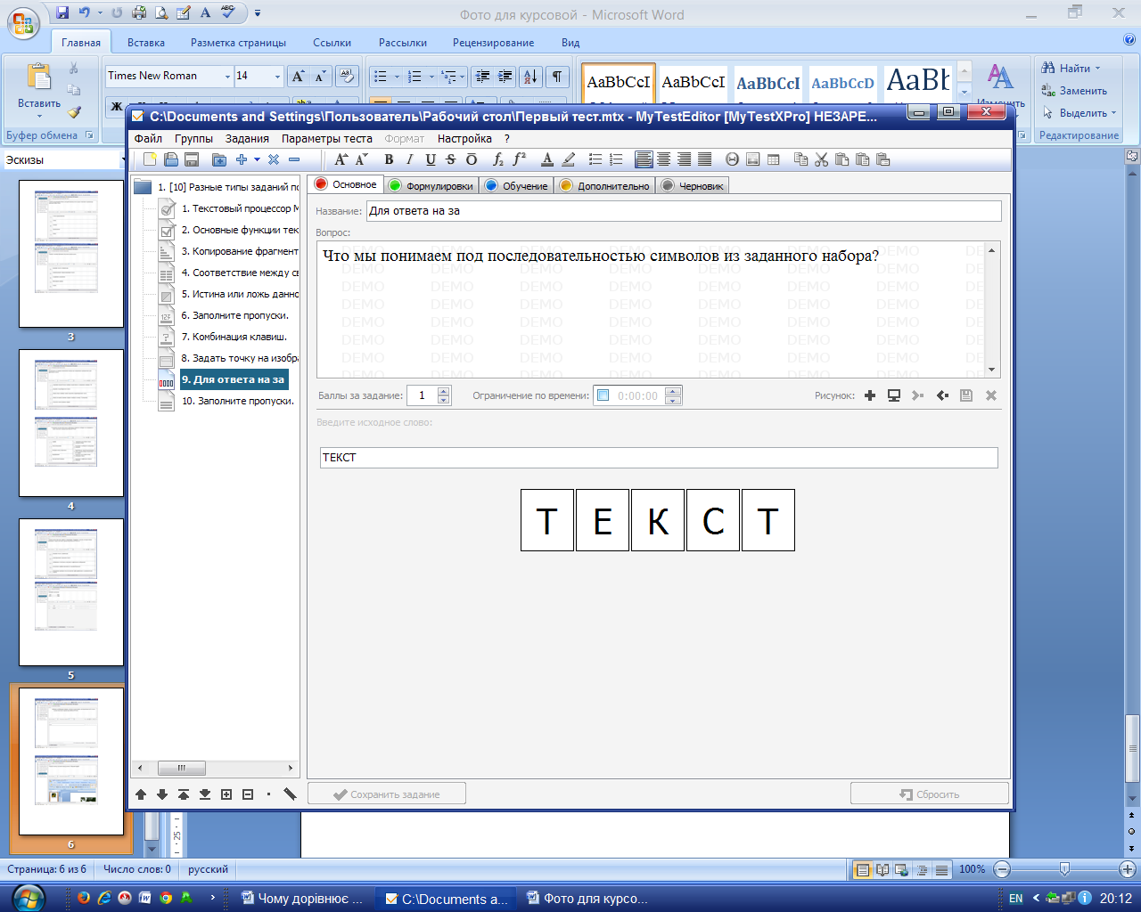Expand the Найти dropdown in Word
This screenshot has width=1141, height=912.
tap(1097, 69)
